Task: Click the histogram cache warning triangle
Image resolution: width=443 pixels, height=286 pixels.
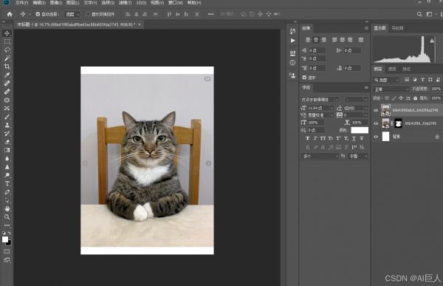Action: [432, 41]
